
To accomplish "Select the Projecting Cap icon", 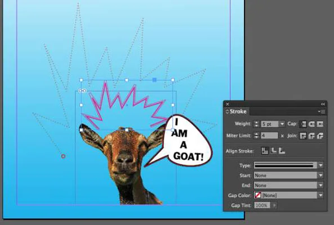I will click(320, 124).
